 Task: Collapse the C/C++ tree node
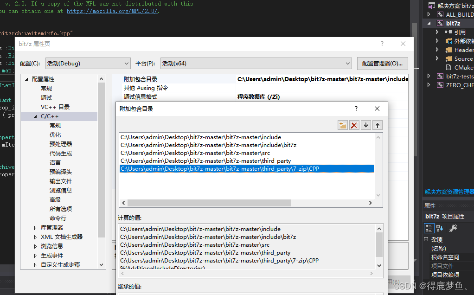point(35,116)
